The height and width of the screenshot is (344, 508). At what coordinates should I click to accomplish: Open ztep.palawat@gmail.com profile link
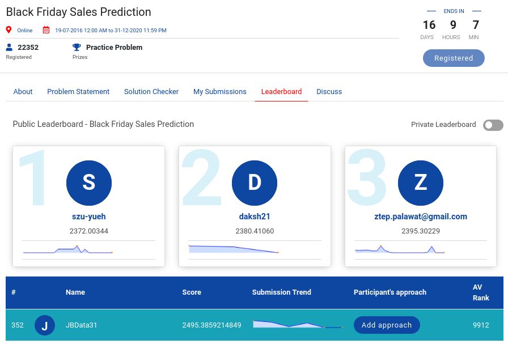(x=420, y=216)
